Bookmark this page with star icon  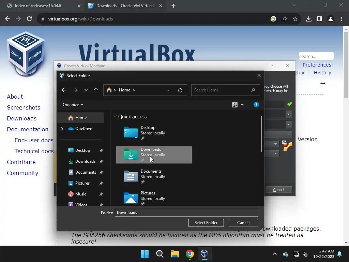[295, 19]
